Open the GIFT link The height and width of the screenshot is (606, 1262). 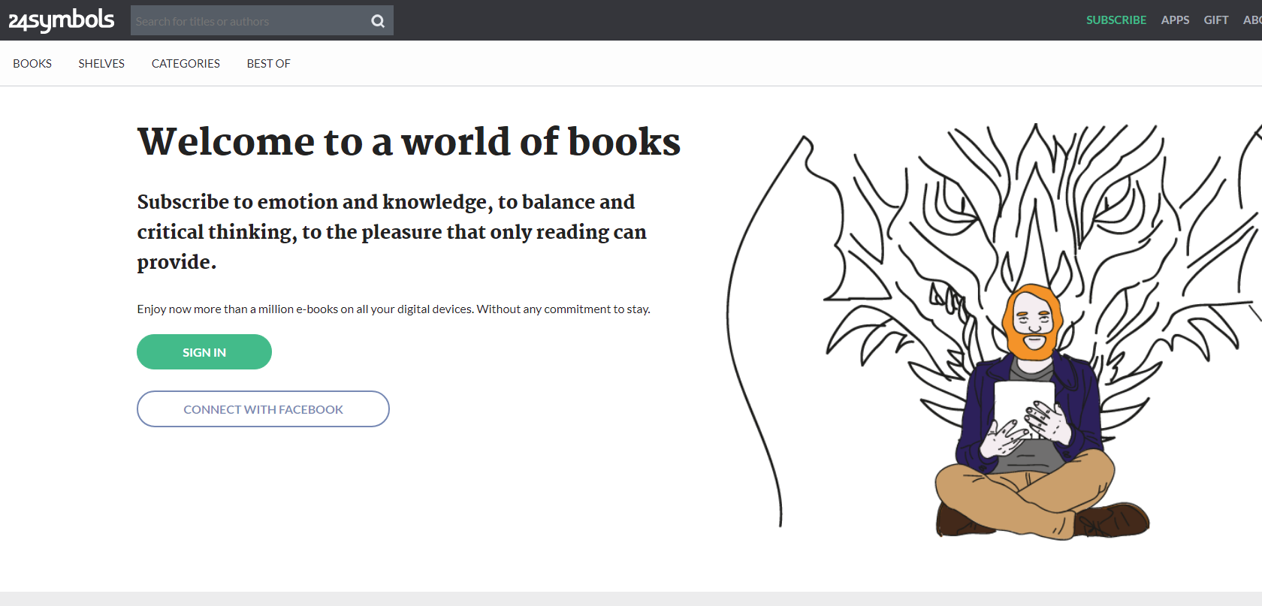point(1215,20)
